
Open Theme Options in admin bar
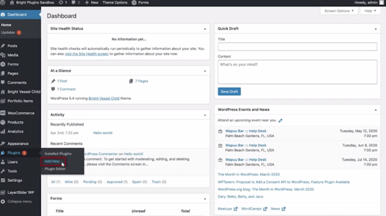115,2
